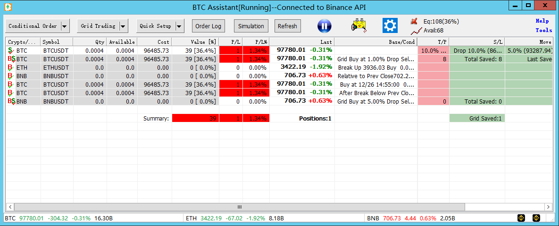Sort by the Qty column header
This screenshot has width=559, height=226.
[90, 42]
